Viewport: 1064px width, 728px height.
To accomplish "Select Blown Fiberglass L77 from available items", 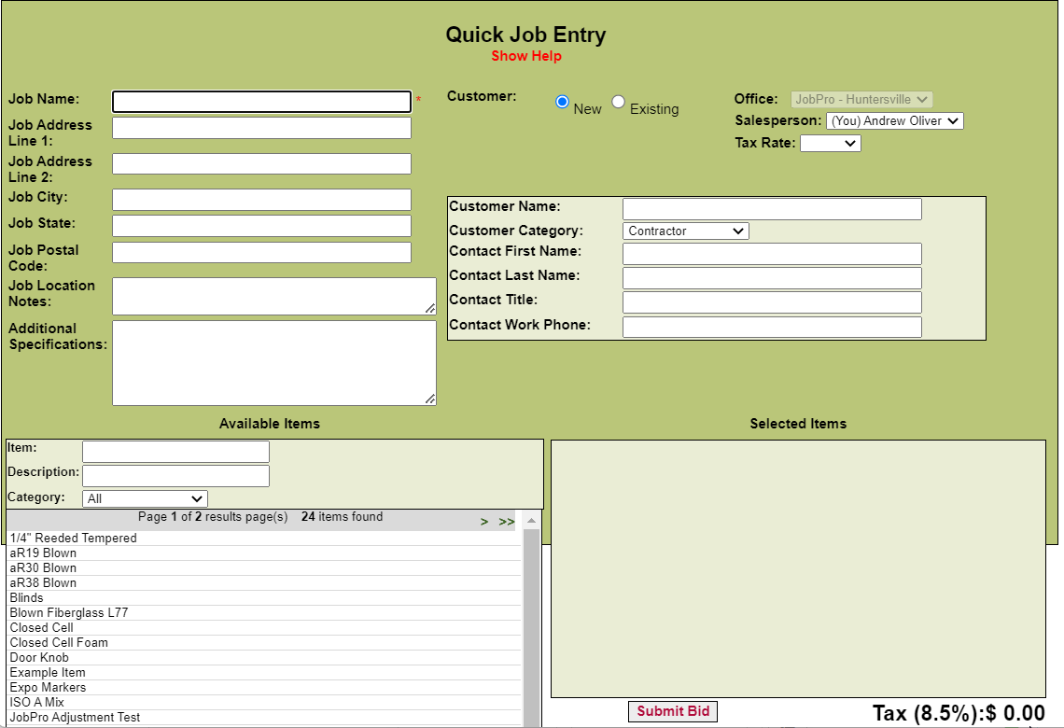I will click(x=69, y=613).
